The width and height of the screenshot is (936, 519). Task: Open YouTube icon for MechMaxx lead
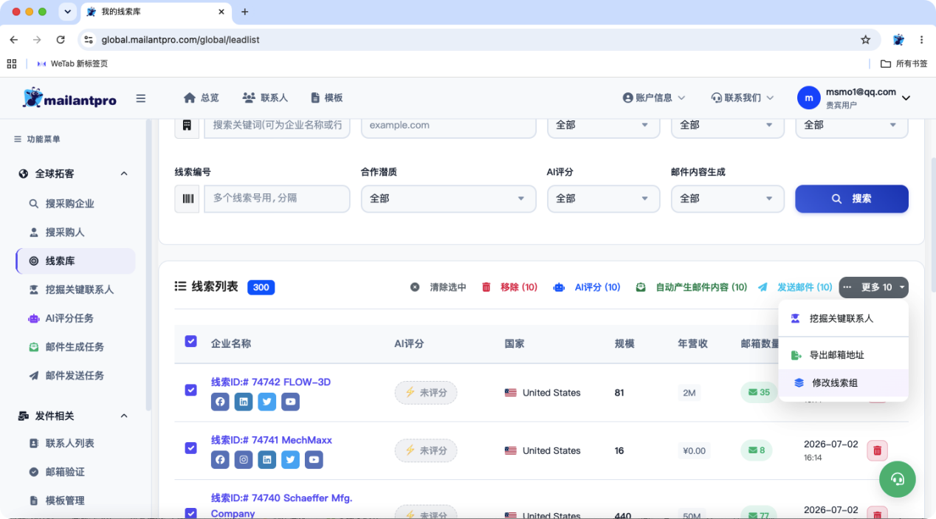[314, 459]
